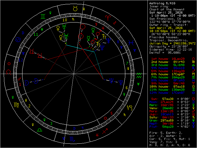Click the Cancer sign glyph on the zodiac ring

pos(18,39)
